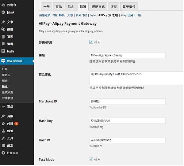Switch to the 運送方式 tab

click(98, 7)
